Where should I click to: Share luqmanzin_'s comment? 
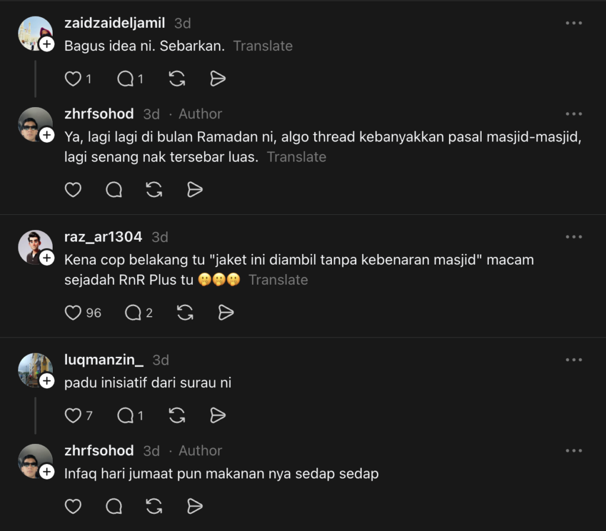click(217, 415)
